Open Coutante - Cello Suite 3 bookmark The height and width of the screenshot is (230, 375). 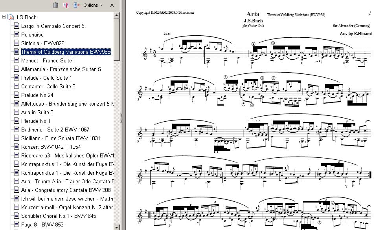pos(48,86)
